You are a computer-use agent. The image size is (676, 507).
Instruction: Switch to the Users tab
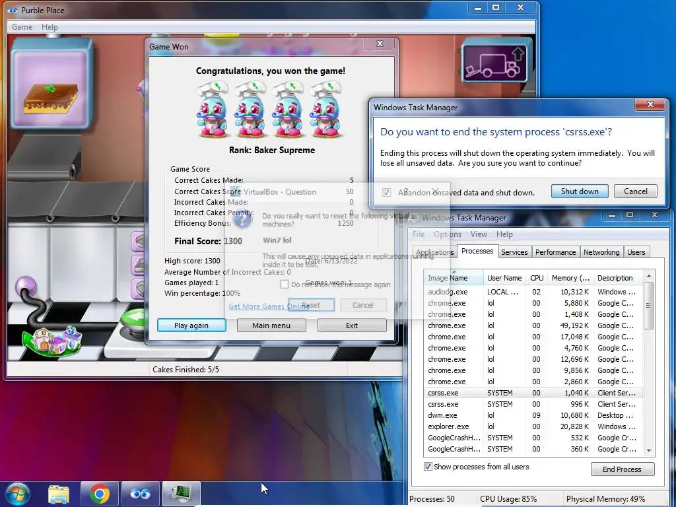pyautogui.click(x=636, y=252)
